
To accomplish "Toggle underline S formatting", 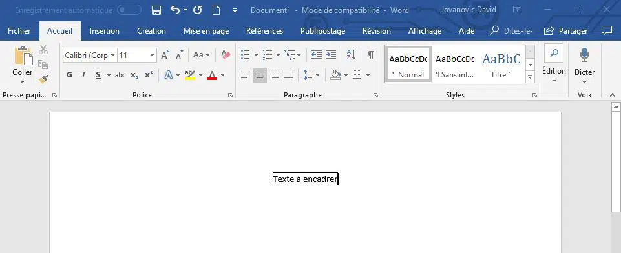I will click(x=98, y=75).
